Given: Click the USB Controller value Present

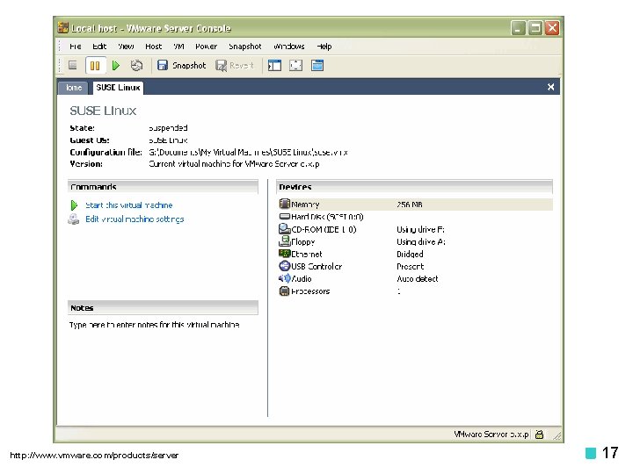Looking at the screenshot, I should tap(411, 267).
